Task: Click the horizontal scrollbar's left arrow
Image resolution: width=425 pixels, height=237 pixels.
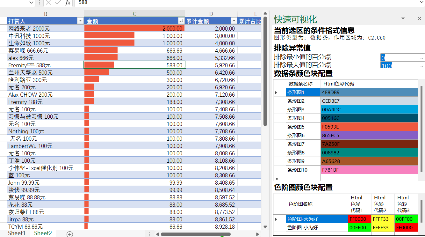Action: pos(157,234)
